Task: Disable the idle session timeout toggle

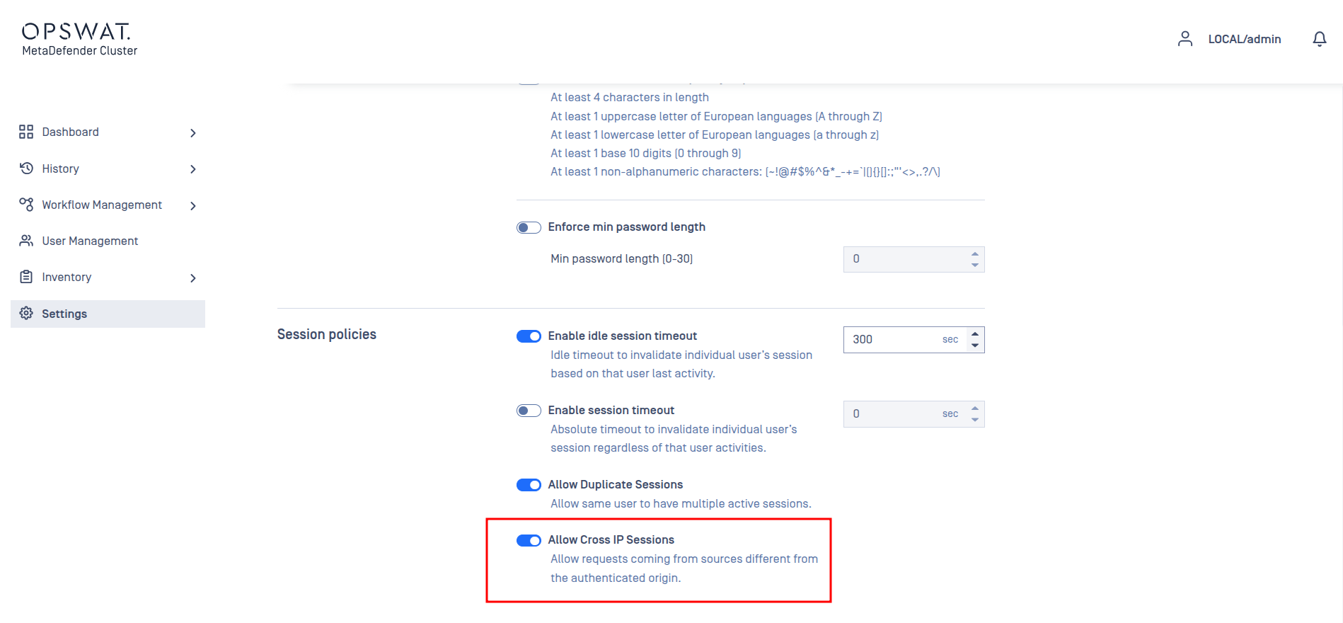Action: pos(529,336)
